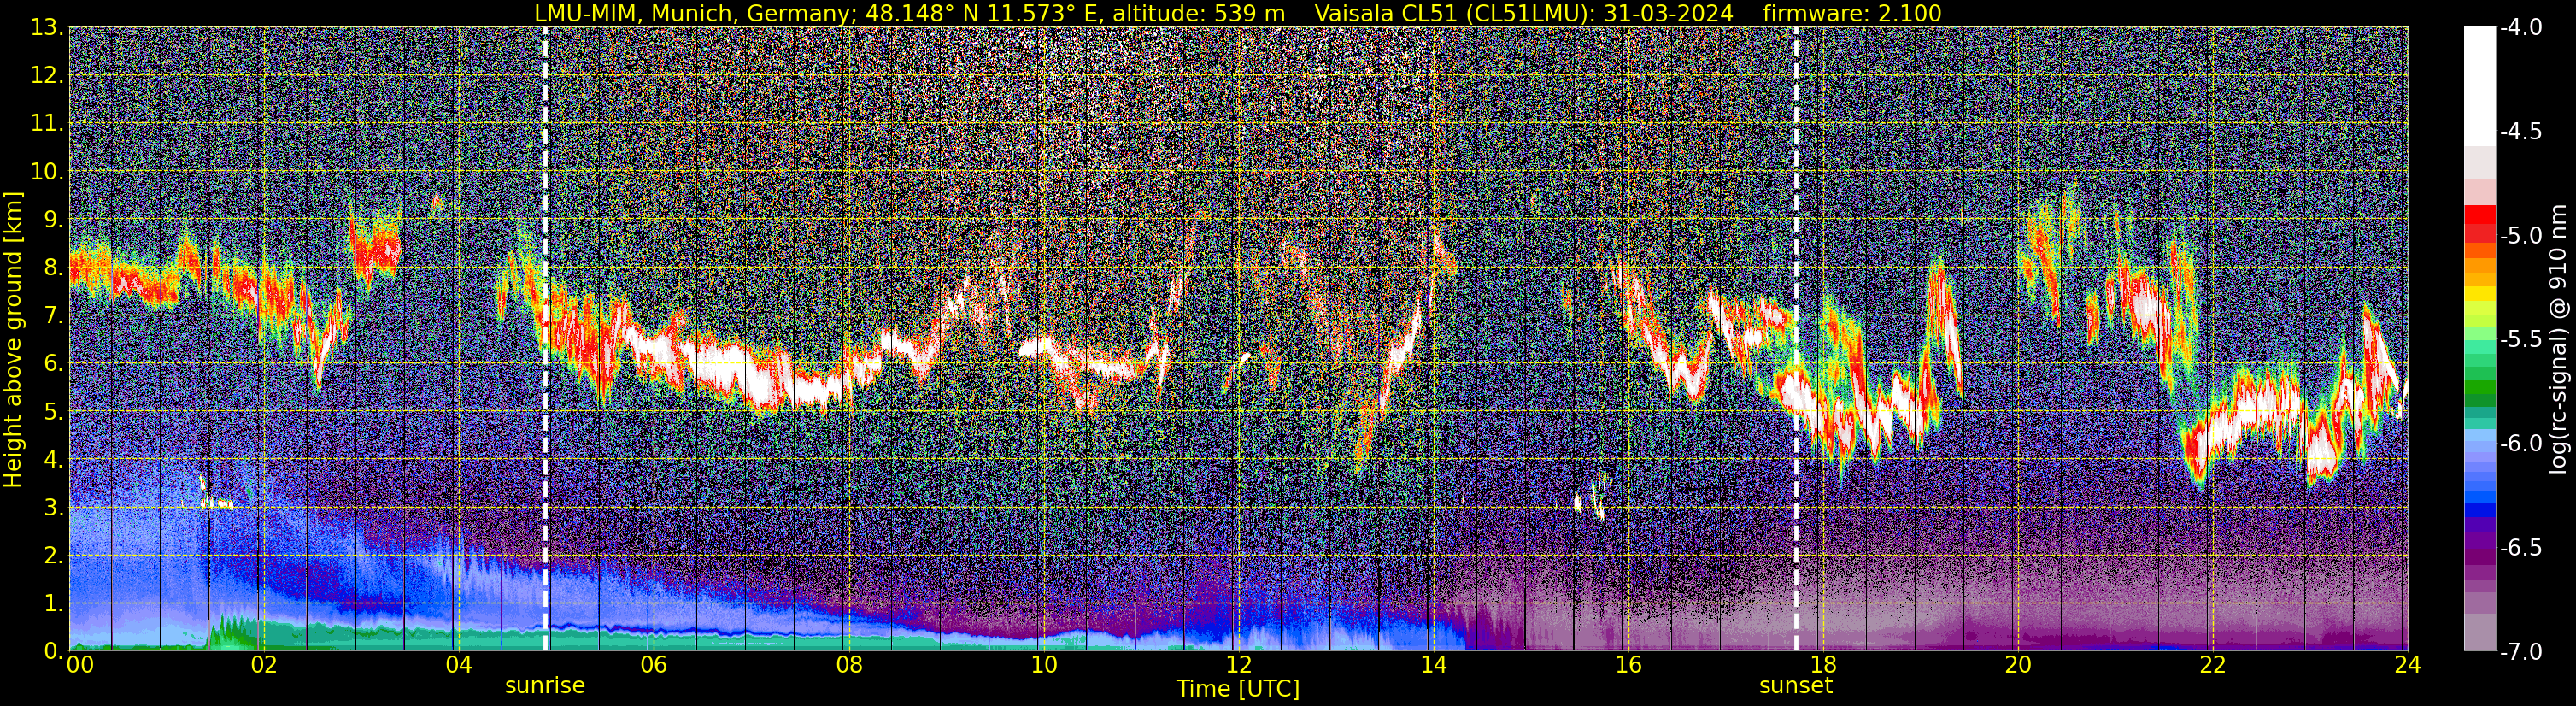2576x706 pixels.
Task: Click the time axis tick '00'
Action: (x=80, y=665)
